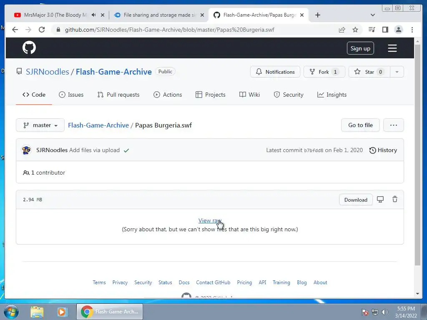View commit status green checkmark

point(126,150)
